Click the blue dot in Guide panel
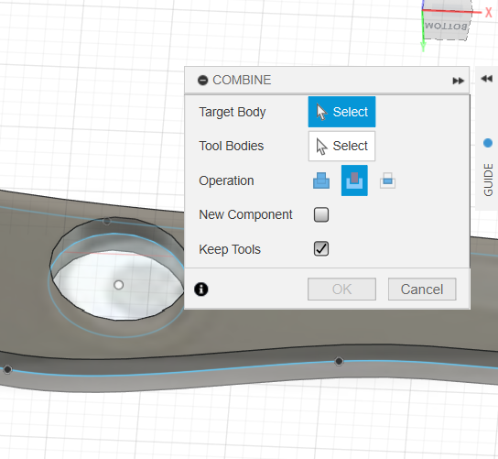 [488, 143]
